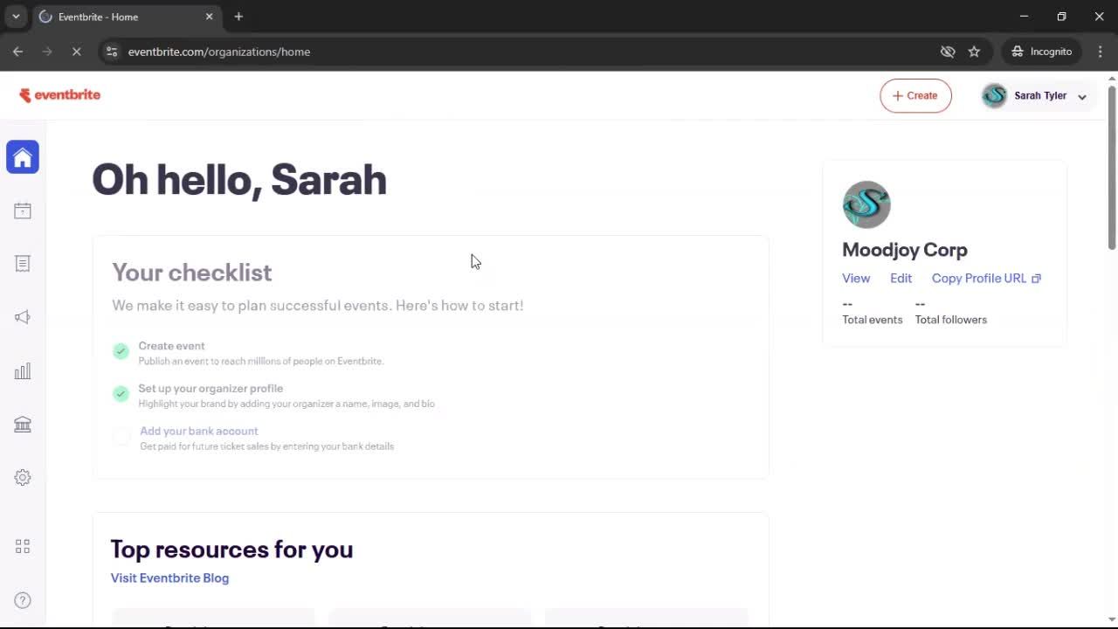Open the Settings gear sidebar icon

click(23, 478)
